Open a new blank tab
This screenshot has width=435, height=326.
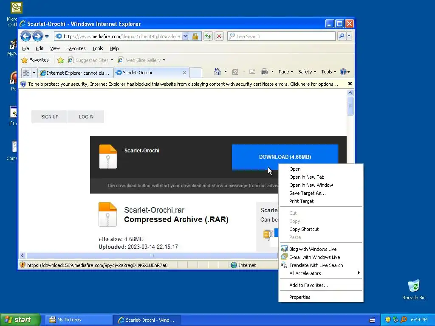(196, 73)
